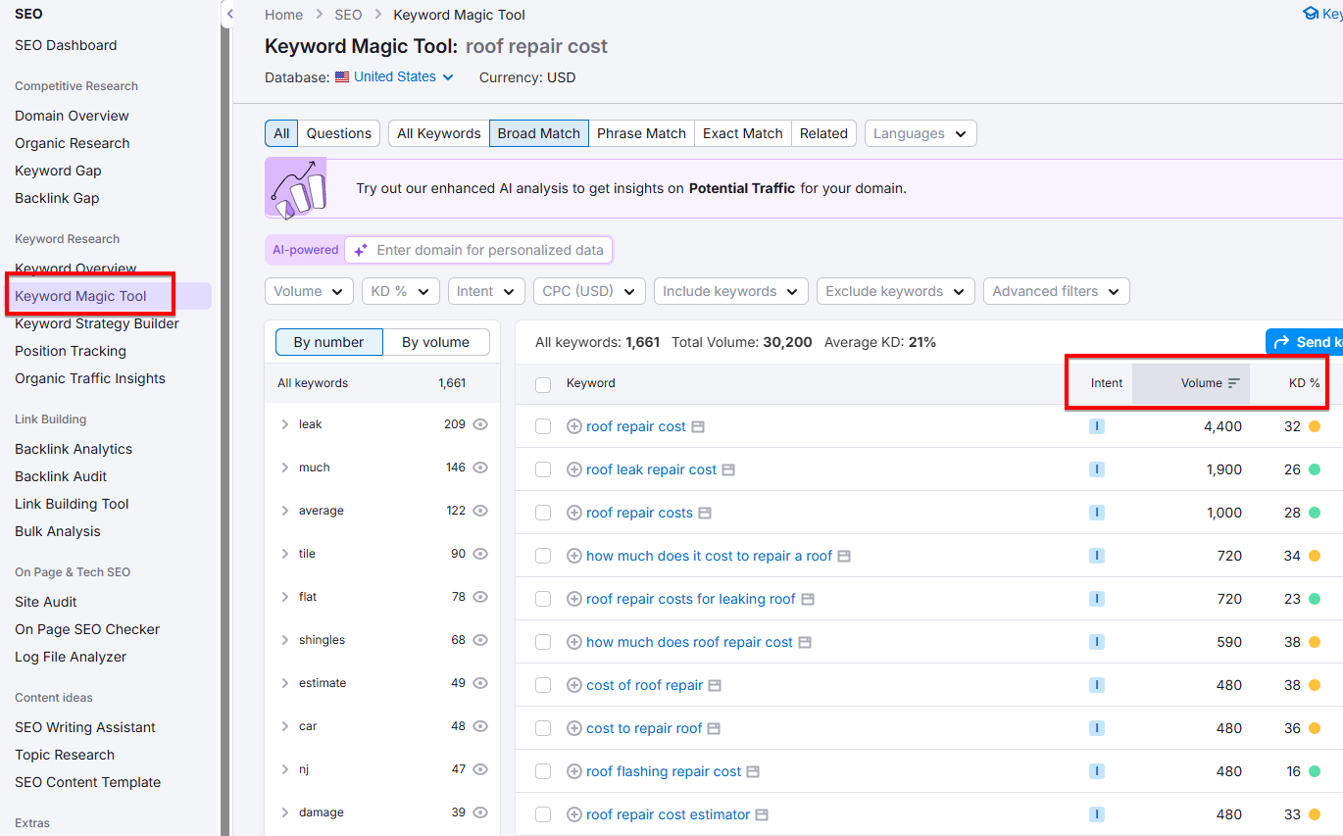This screenshot has height=836, width=1343.
Task: Open SERP view icon for 'roof repair cost'
Action: tap(698, 427)
